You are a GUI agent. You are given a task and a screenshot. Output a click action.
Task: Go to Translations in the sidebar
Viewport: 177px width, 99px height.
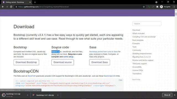(137, 74)
